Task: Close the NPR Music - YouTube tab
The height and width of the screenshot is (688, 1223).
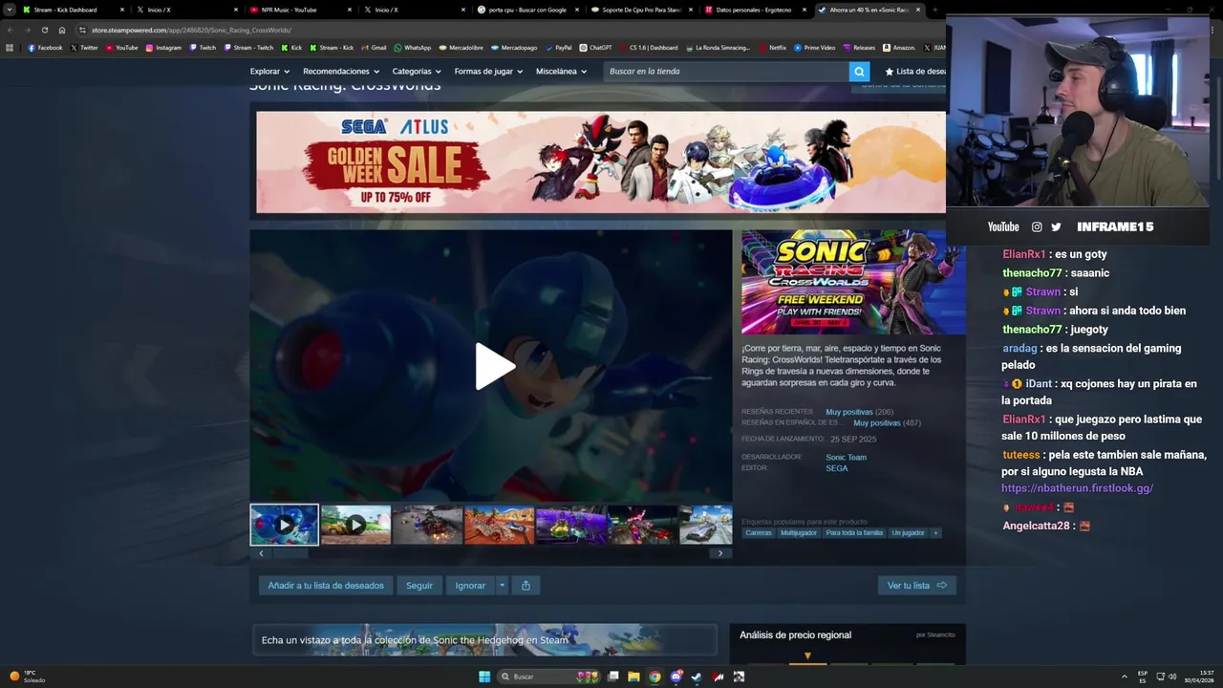Action: point(350,10)
